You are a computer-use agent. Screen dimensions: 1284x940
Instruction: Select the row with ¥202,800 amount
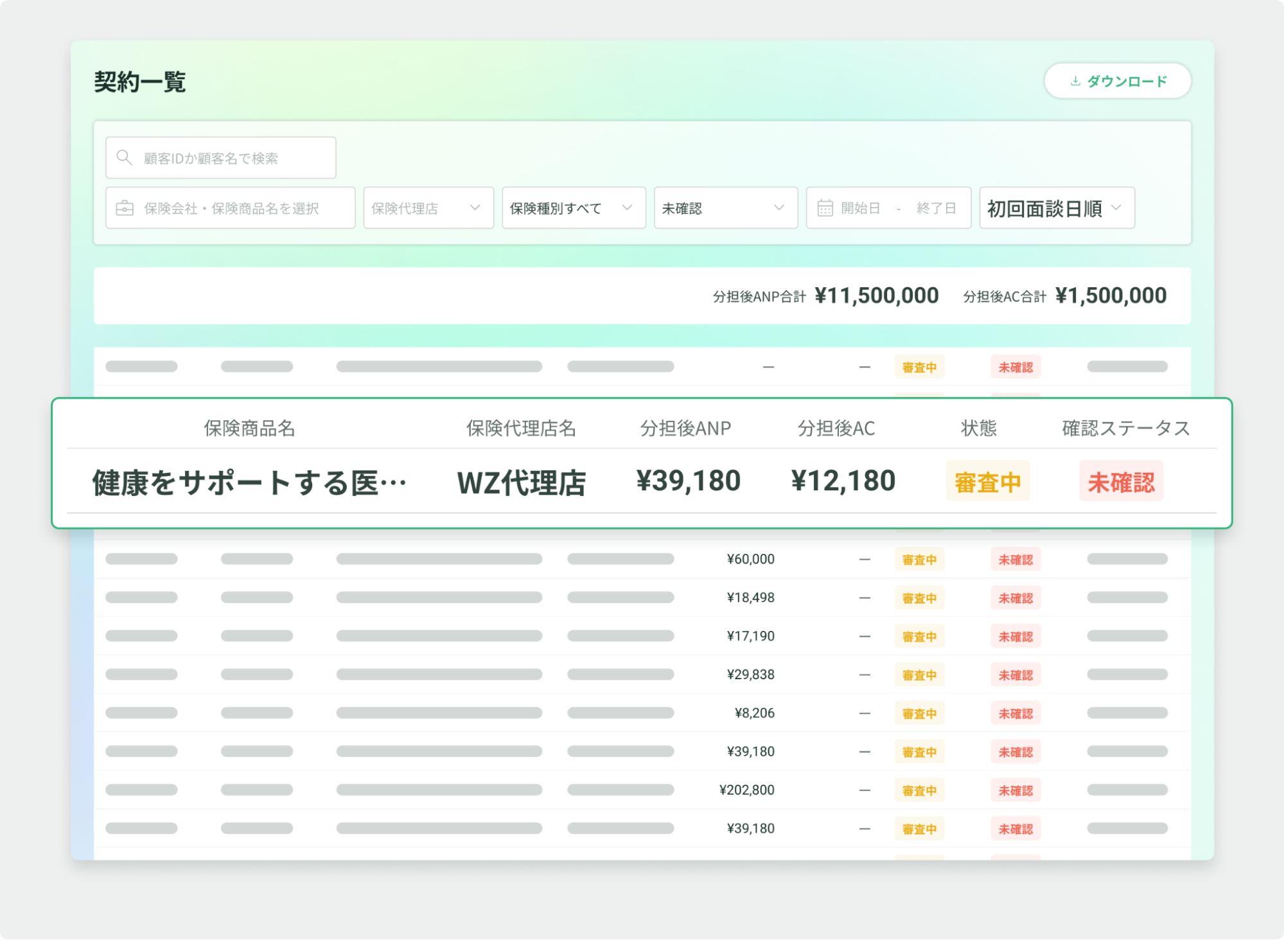[x=746, y=790]
